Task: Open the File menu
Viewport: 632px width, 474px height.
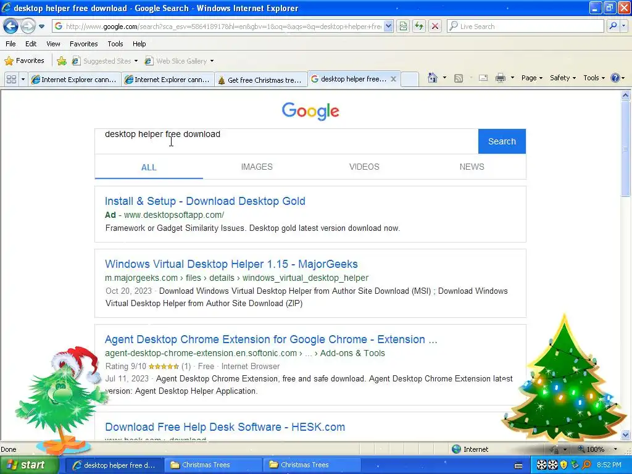Action: click(11, 44)
